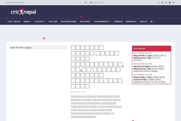The width and height of the screenshot is (181, 121).
Task: Open the hamburger more menu icon
Action: coord(152,21)
